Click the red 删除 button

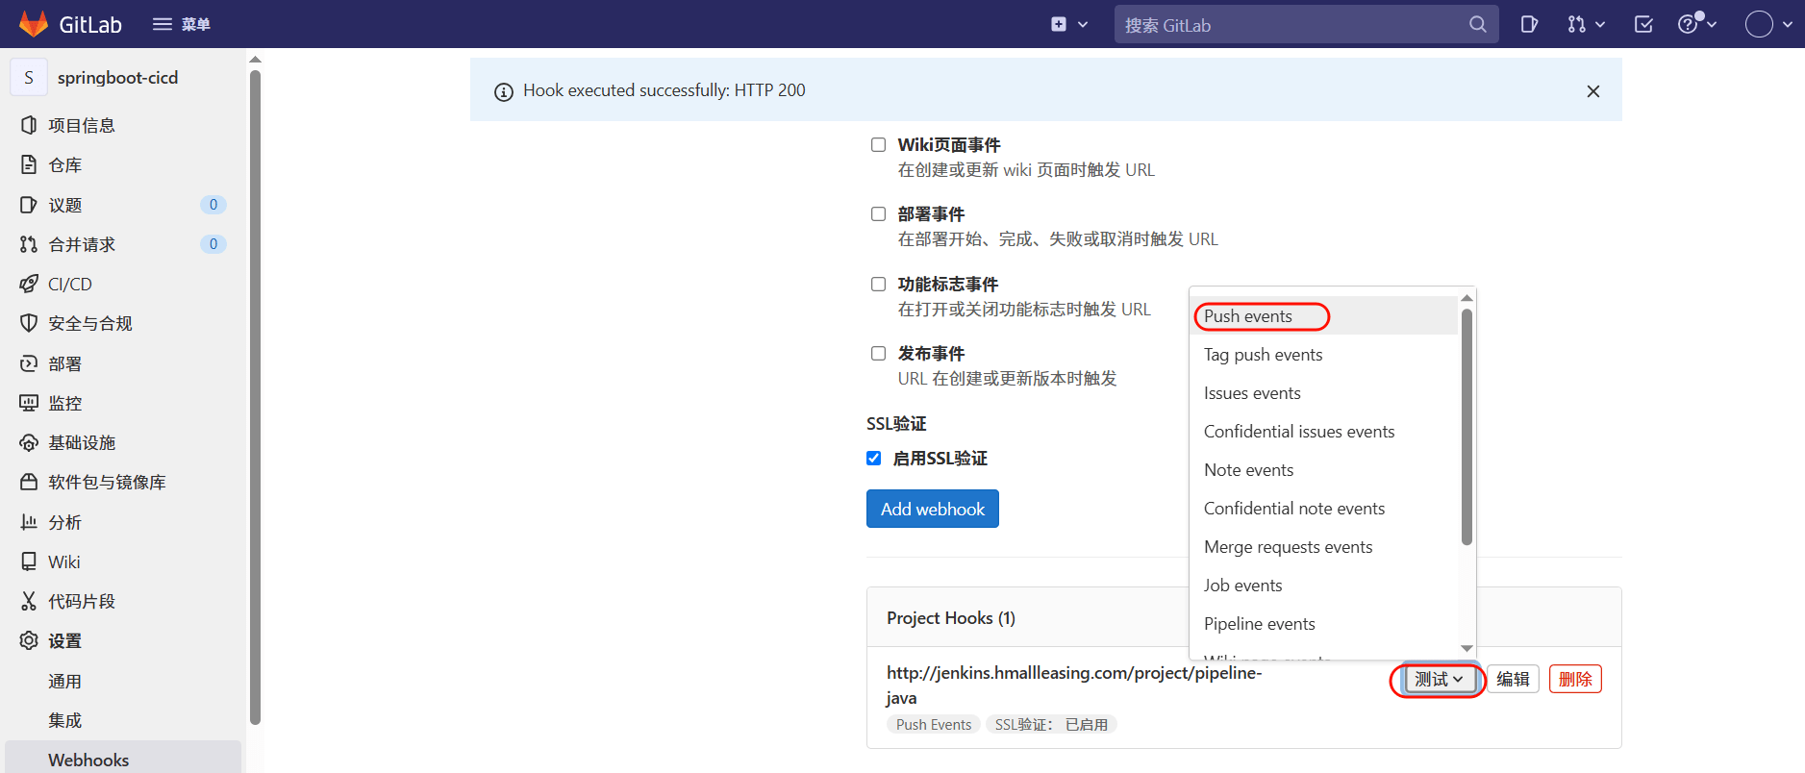click(x=1574, y=680)
